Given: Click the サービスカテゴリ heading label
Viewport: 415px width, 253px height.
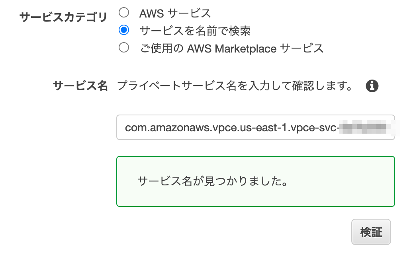Looking at the screenshot, I should point(63,17).
